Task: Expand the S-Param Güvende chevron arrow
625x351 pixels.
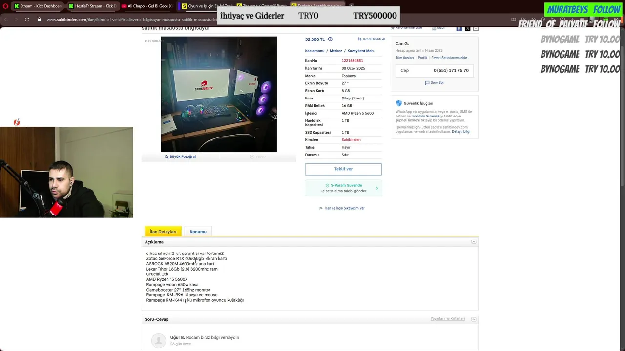Action: (377, 188)
